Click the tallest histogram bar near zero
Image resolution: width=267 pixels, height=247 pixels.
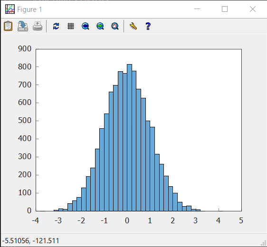[129, 138]
